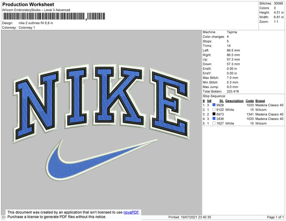Screen dimensions: 286x221
Task: Click the Code column header
Action: click(250, 101)
